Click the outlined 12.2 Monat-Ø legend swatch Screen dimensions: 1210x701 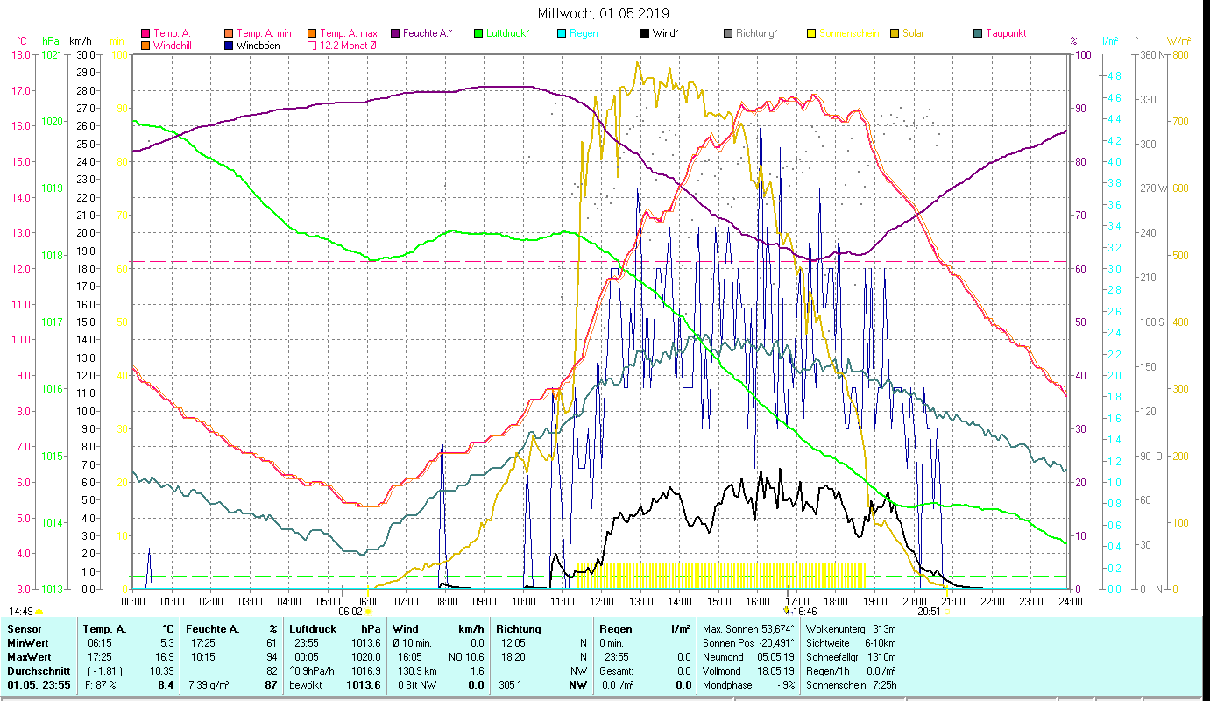tap(311, 46)
